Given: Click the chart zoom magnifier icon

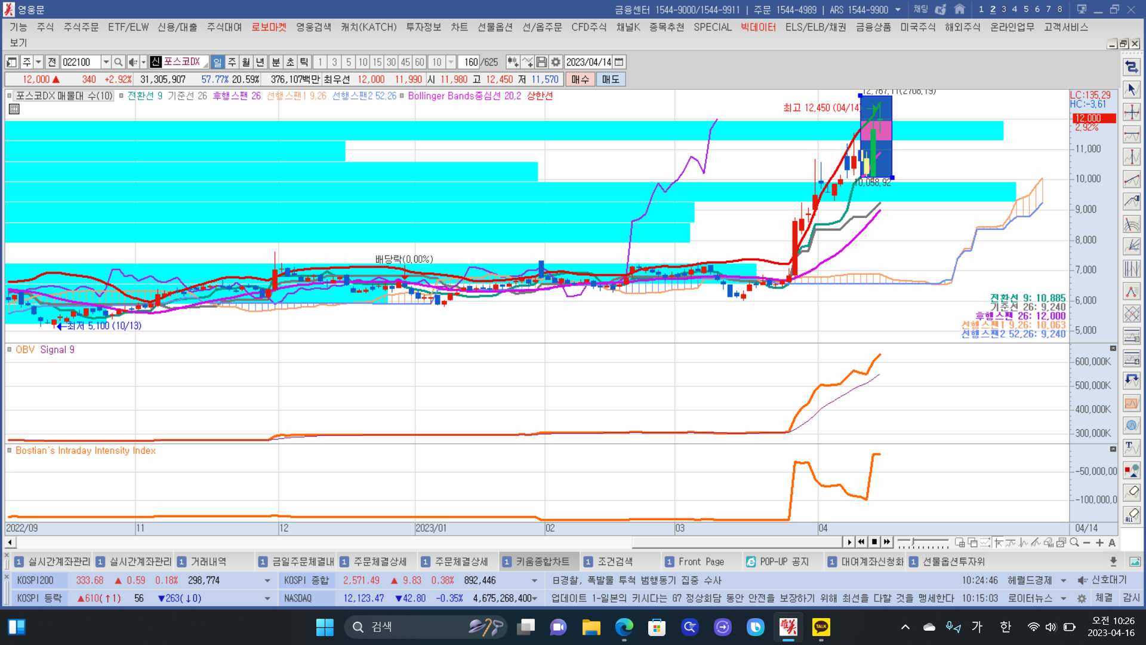Looking at the screenshot, I should click(1074, 542).
